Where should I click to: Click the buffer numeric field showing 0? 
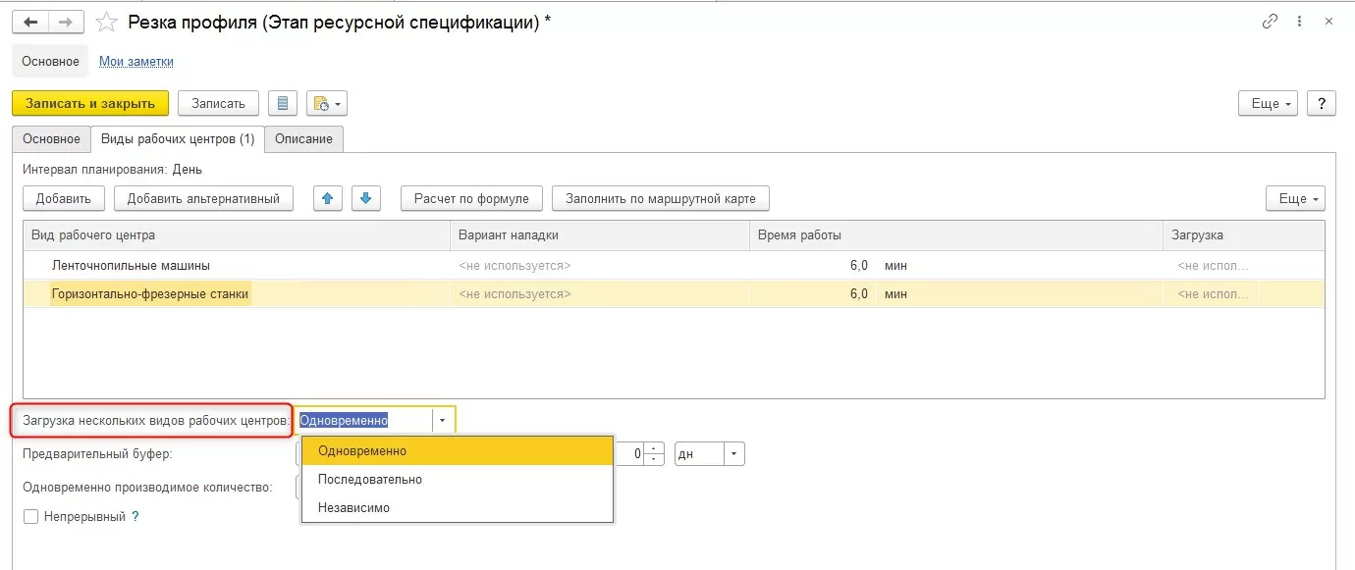click(x=629, y=454)
